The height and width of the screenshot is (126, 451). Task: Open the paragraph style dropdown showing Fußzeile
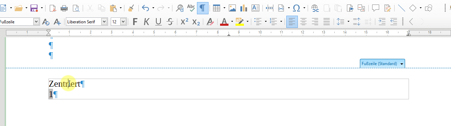36,22
